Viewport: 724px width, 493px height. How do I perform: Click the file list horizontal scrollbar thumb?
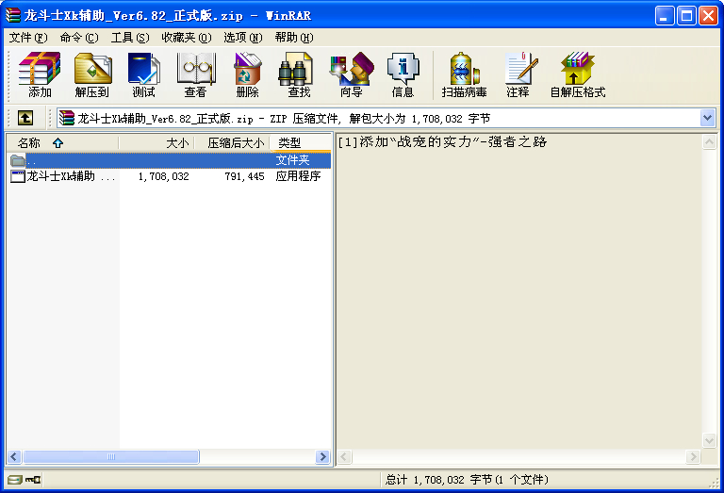click(111, 457)
